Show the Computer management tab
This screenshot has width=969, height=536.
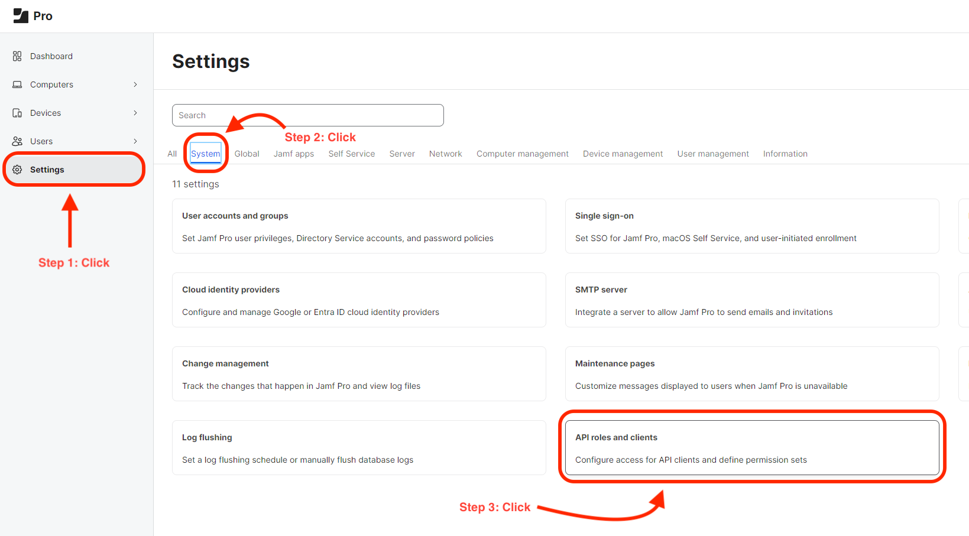point(522,154)
